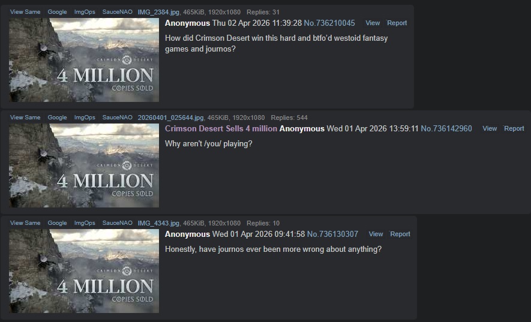Open post number No.736210045 link

tap(329, 23)
